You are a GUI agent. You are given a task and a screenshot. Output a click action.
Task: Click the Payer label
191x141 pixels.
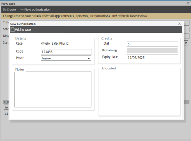(x=20, y=58)
